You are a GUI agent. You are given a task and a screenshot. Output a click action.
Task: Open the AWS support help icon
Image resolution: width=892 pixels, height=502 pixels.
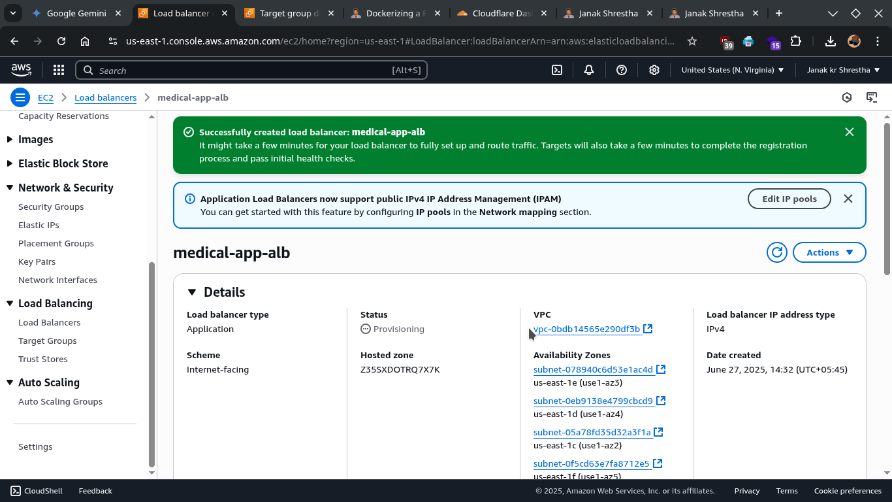click(x=622, y=70)
